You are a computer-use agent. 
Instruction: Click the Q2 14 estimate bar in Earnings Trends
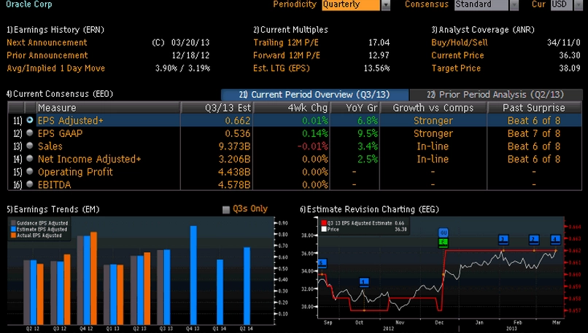(247, 286)
